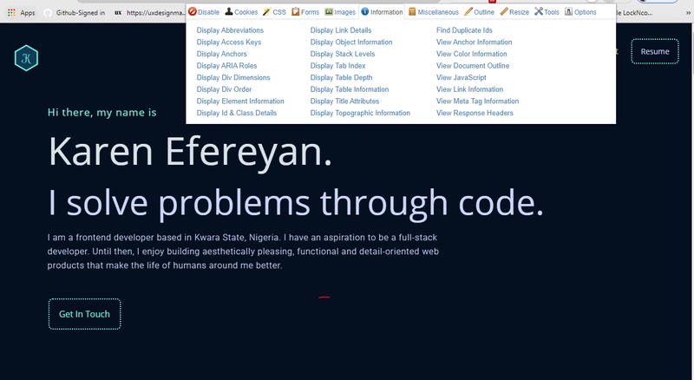Open the Tools menu in the toolbar
Viewport: 694px width, 380px height.
(547, 12)
